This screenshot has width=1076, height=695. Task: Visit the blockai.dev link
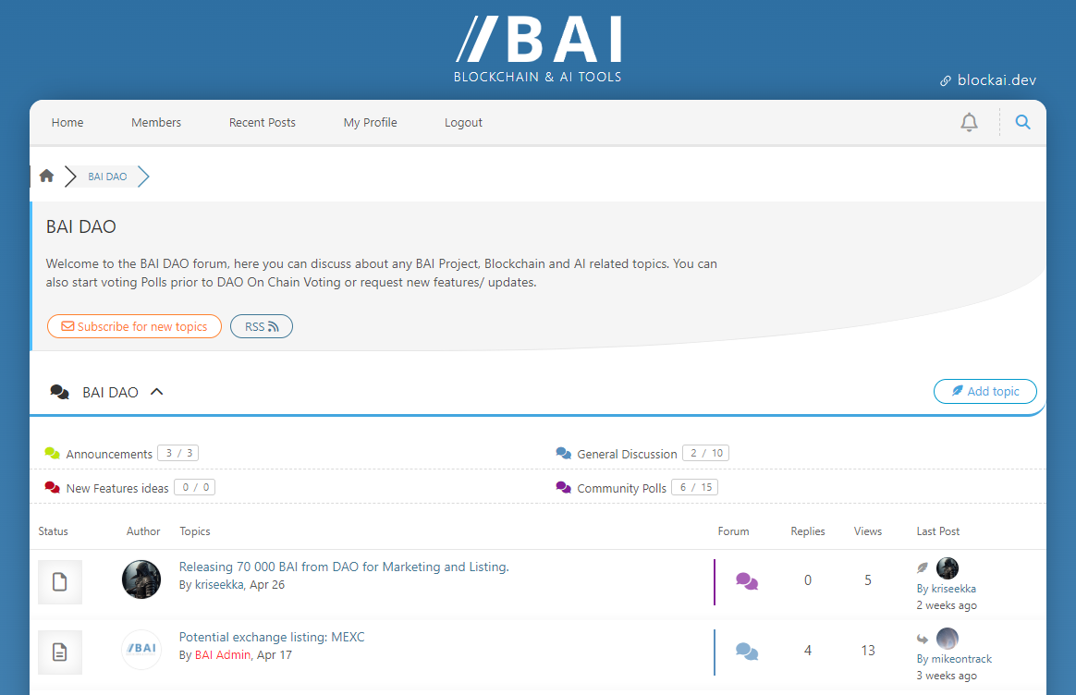click(996, 80)
